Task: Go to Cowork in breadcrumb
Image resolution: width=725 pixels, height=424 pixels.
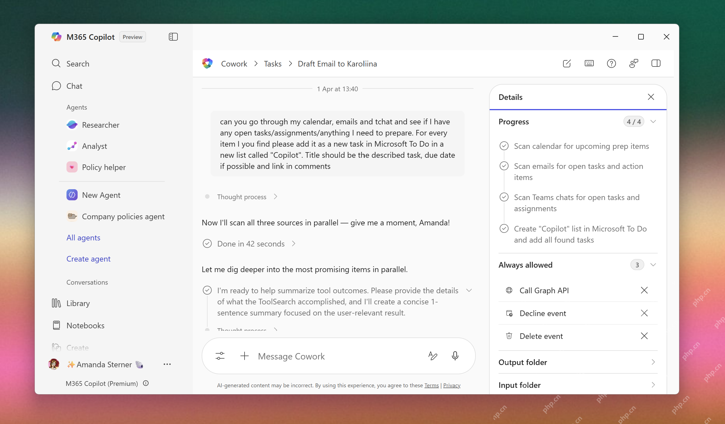Action: point(234,63)
